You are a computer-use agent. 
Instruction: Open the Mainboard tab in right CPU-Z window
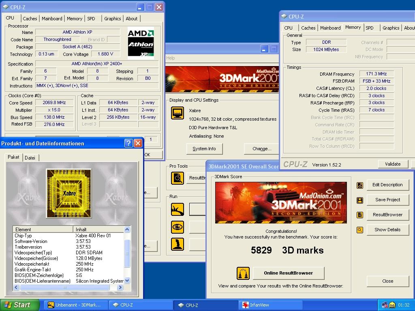(330, 28)
